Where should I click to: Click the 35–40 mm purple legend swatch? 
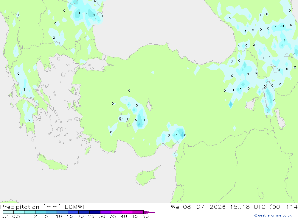116,212
